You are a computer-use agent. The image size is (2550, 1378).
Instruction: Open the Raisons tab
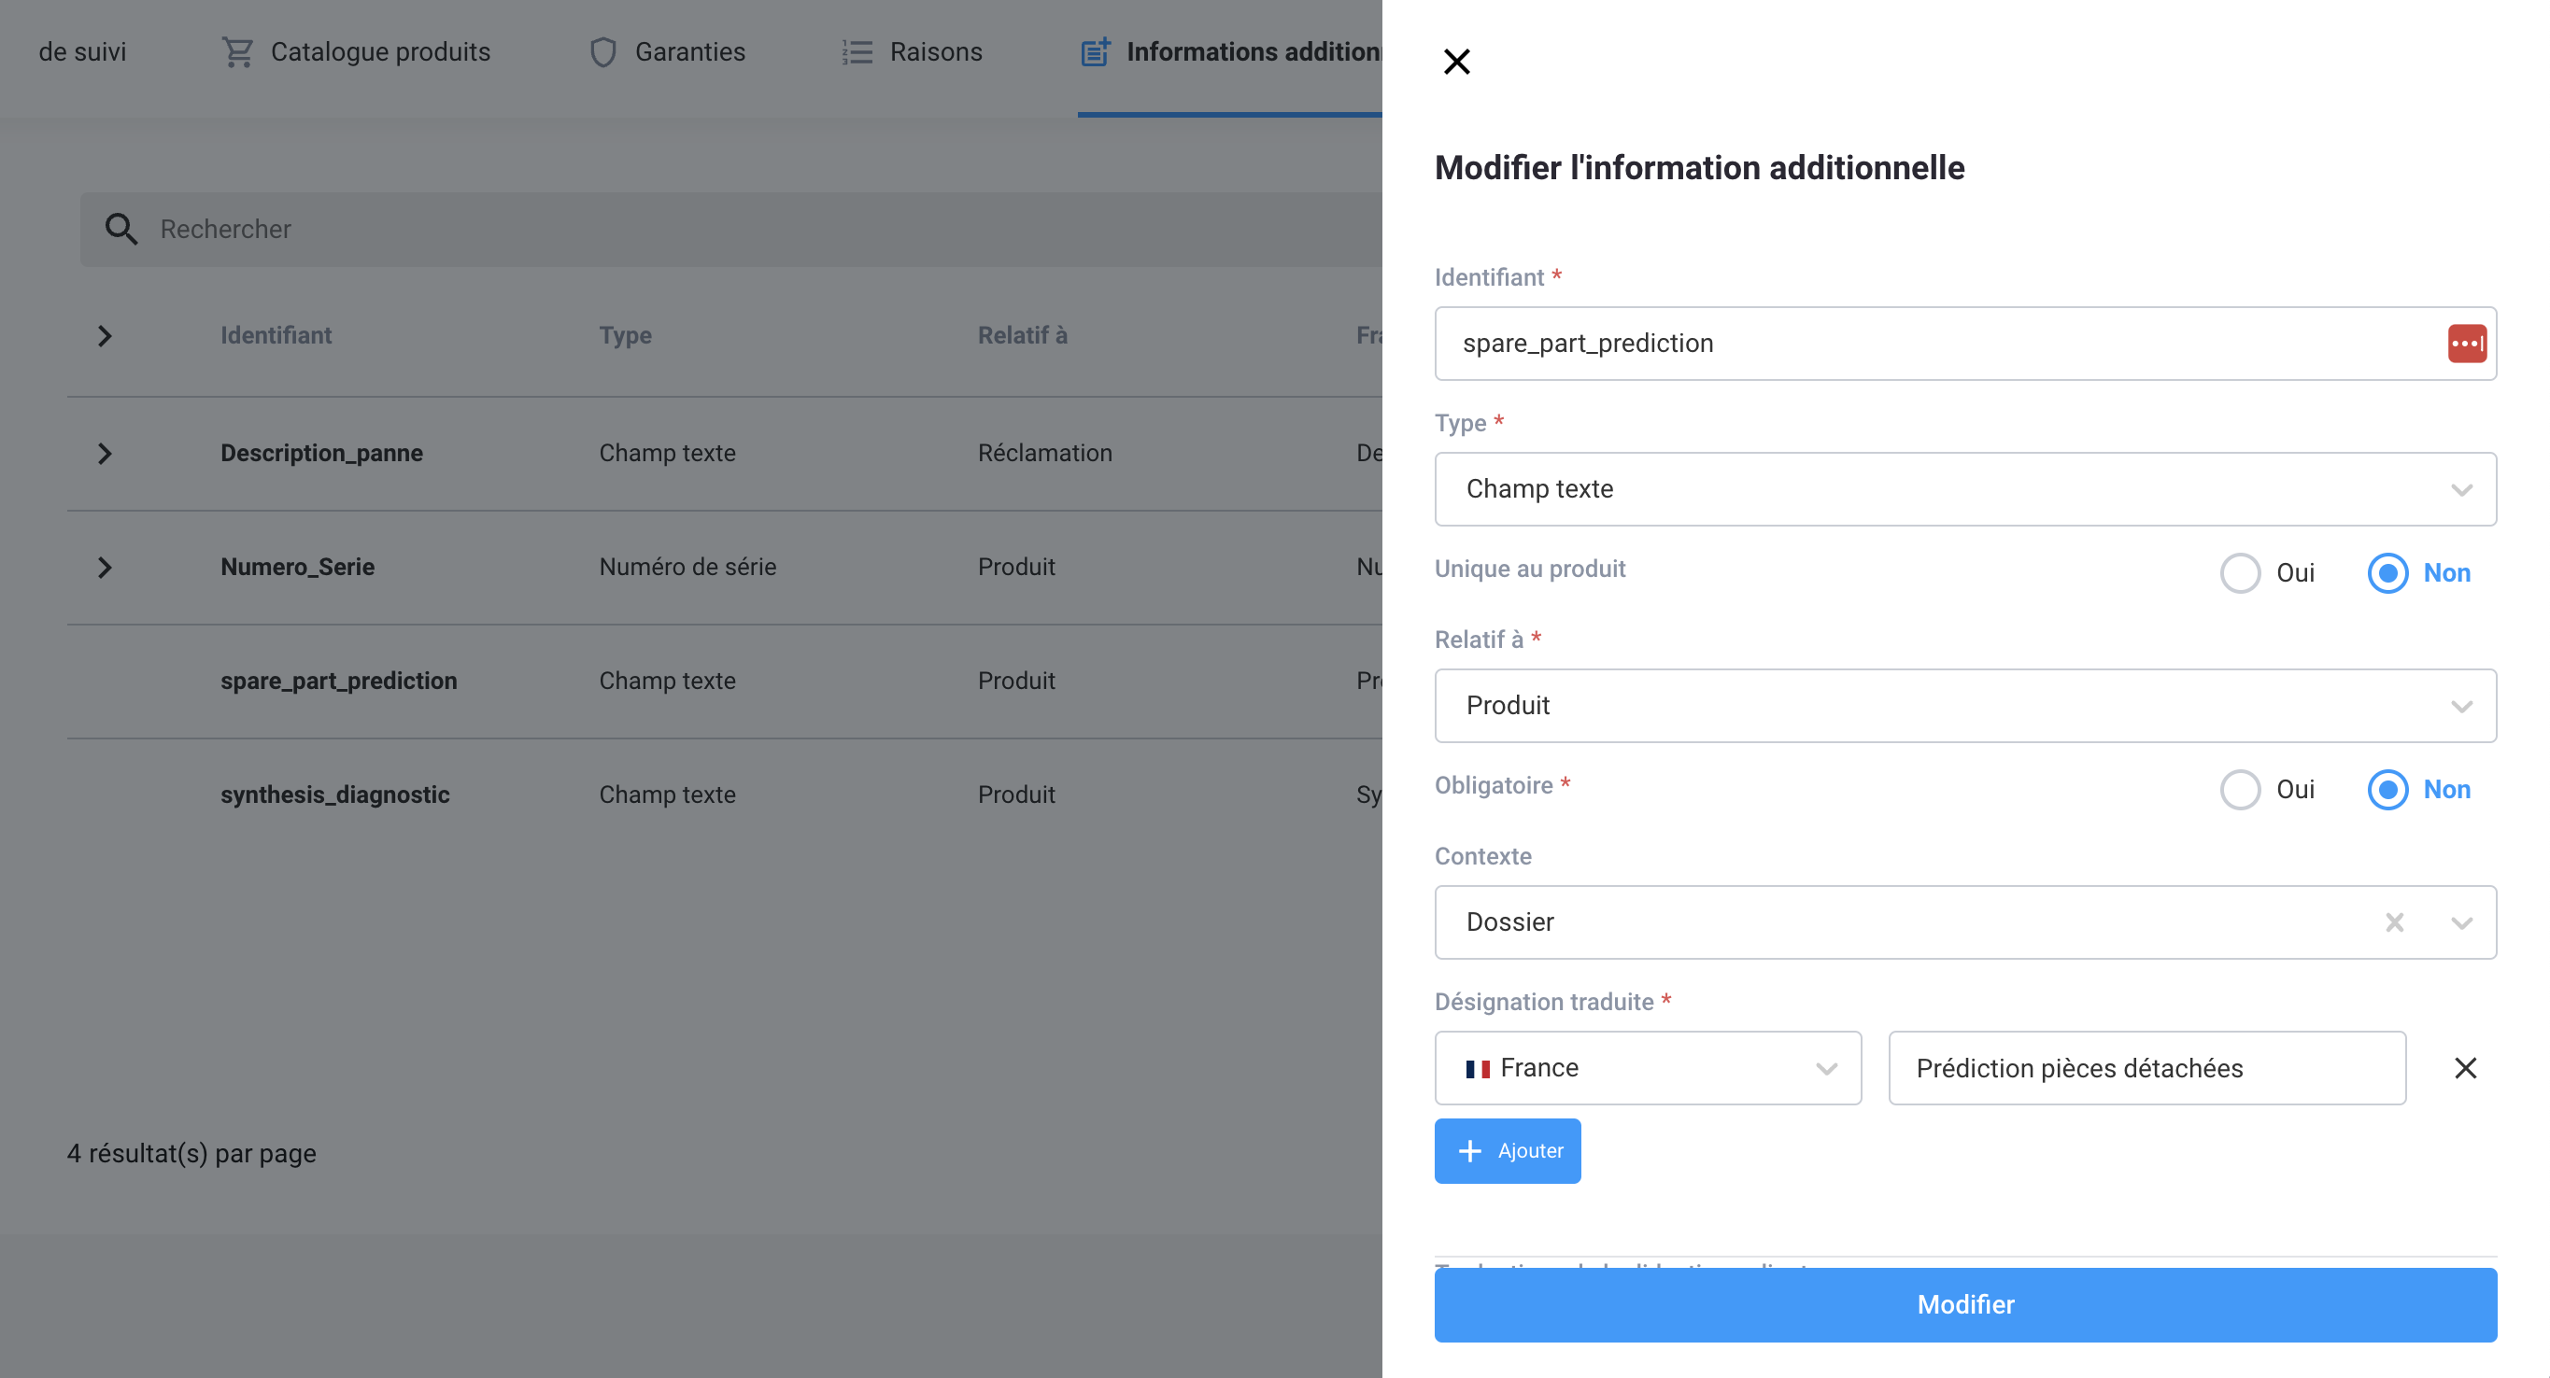[x=934, y=51]
